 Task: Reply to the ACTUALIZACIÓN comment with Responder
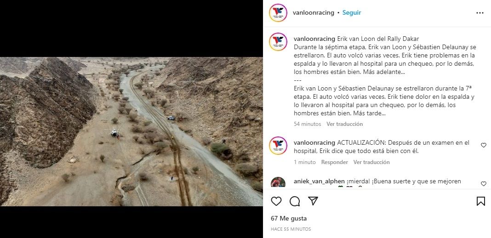(334, 162)
